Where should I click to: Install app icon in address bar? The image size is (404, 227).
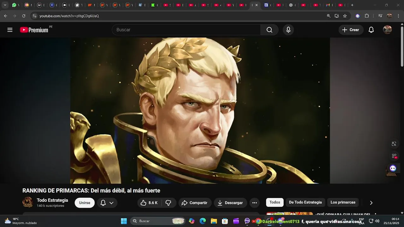pos(337,16)
